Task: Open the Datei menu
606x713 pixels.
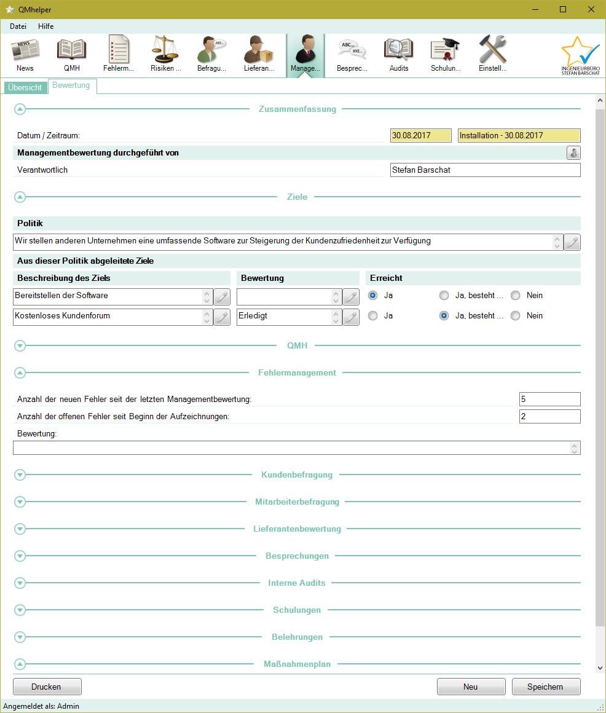Action: point(18,26)
